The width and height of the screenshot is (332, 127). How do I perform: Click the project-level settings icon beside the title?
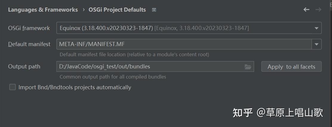(154, 10)
